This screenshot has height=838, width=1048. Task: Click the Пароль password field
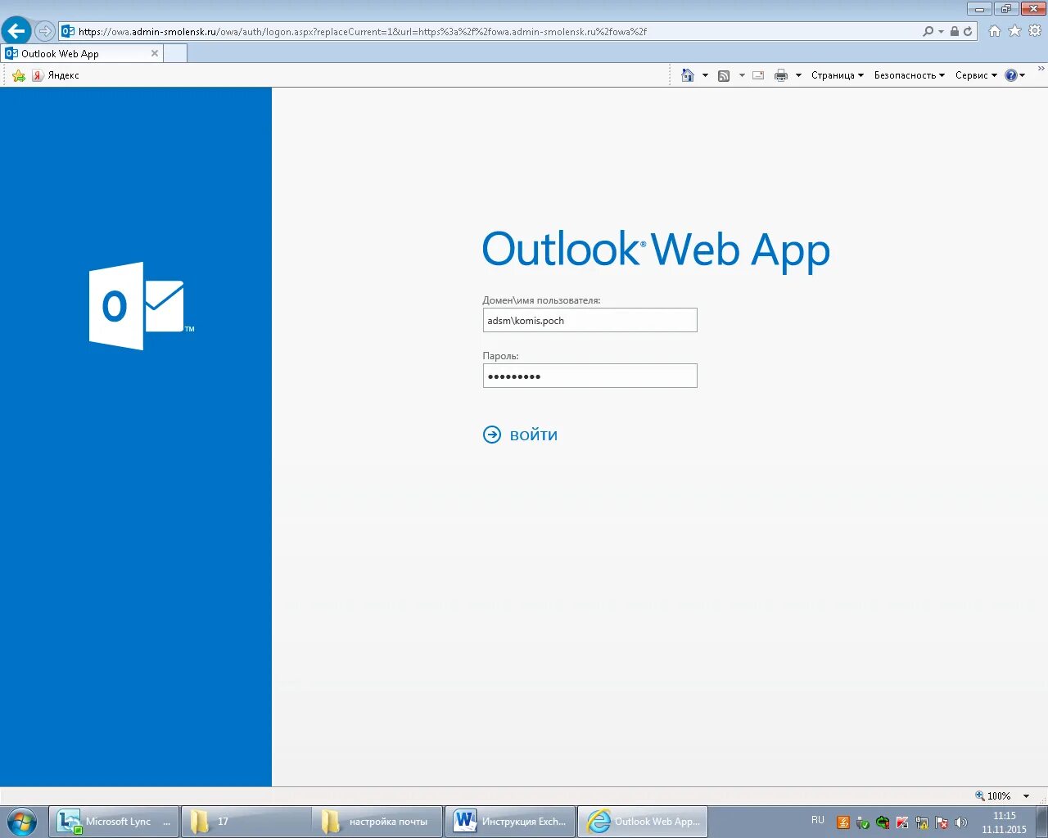pyautogui.click(x=589, y=376)
